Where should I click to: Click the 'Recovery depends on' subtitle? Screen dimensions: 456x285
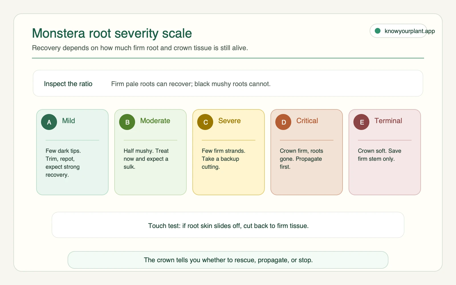click(x=140, y=48)
